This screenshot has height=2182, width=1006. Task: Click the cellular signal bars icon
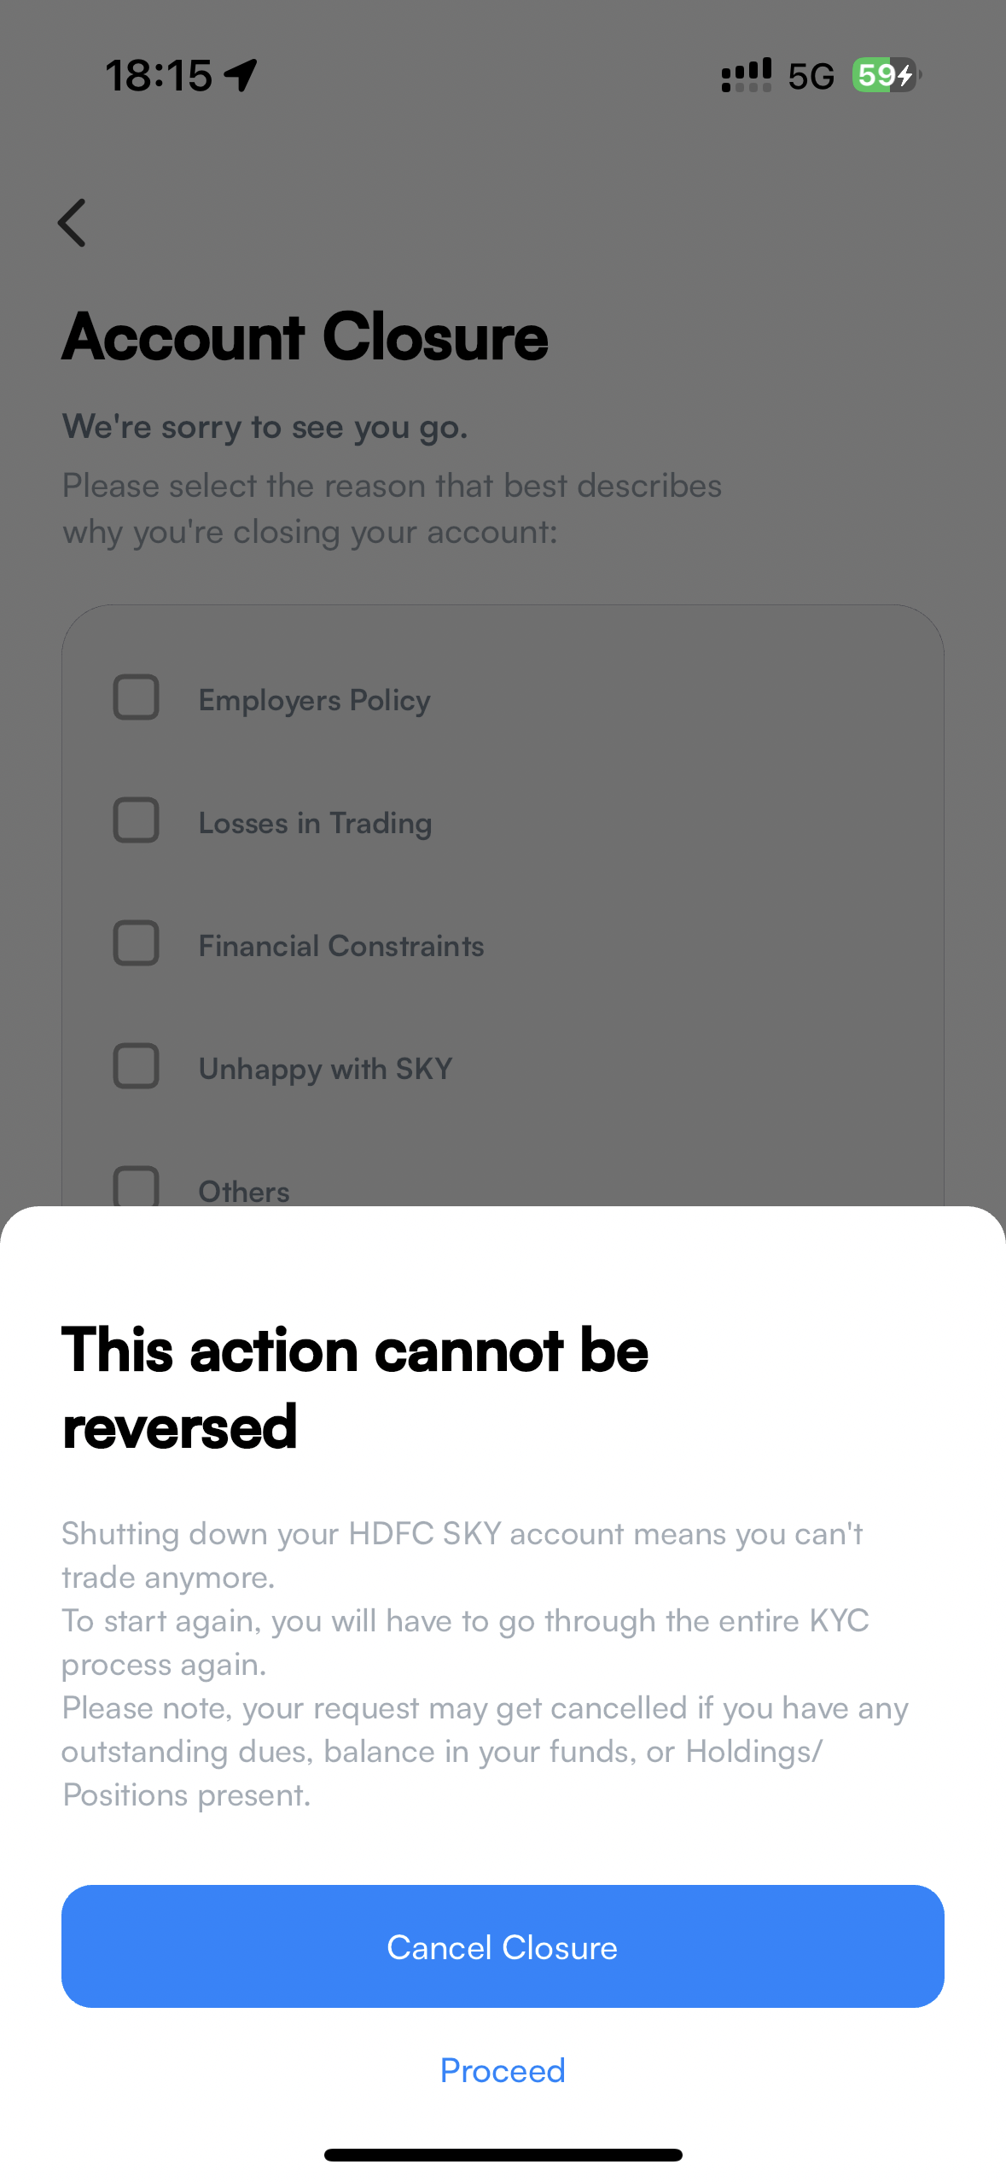747,75
